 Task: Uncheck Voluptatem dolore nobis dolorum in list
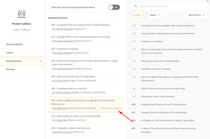pyautogui.click(x=134, y=96)
